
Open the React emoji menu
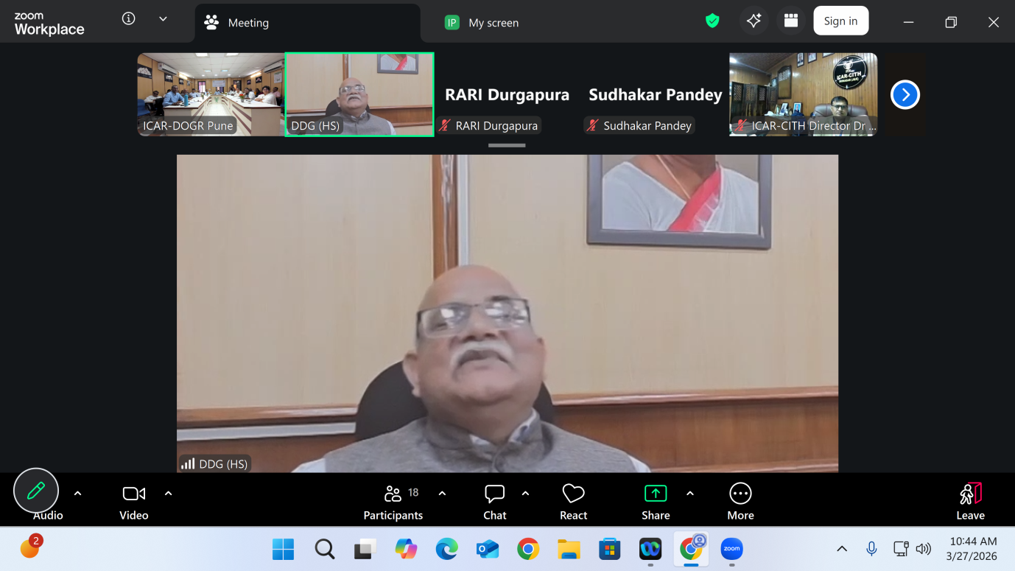coord(573,501)
